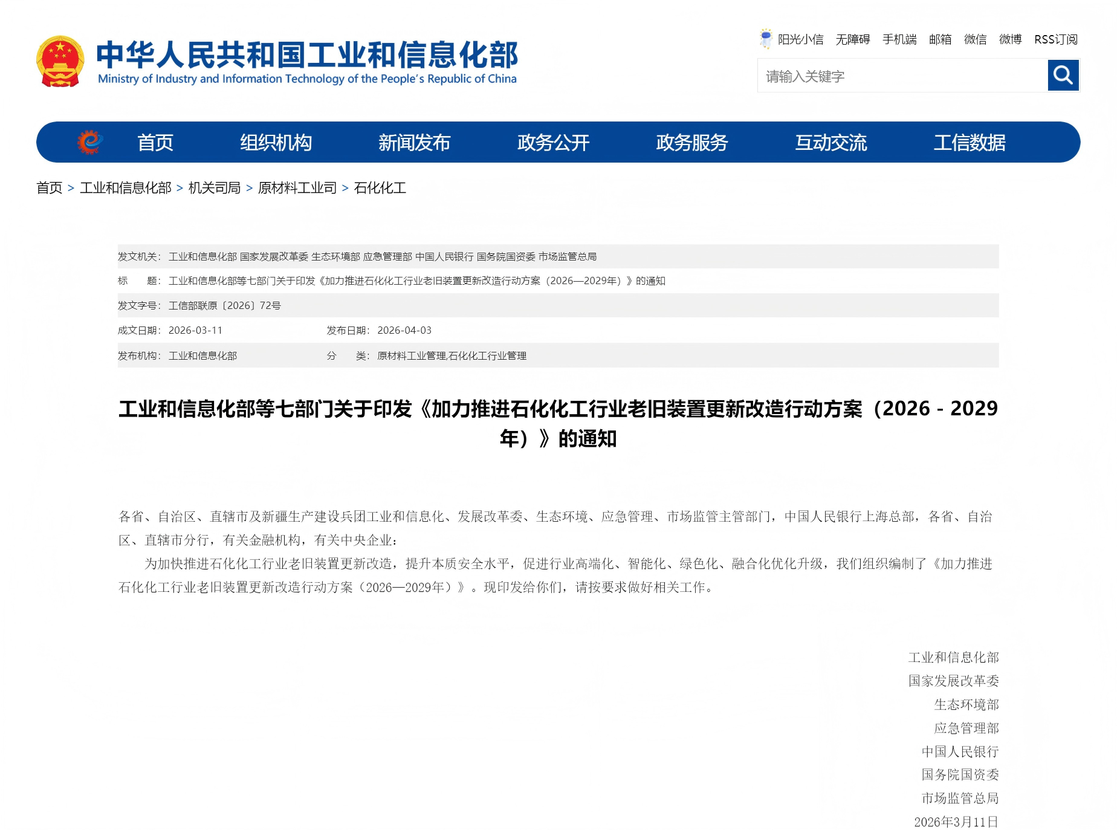Click the search magnifier icon
The width and height of the screenshot is (1117, 830).
coord(1063,76)
